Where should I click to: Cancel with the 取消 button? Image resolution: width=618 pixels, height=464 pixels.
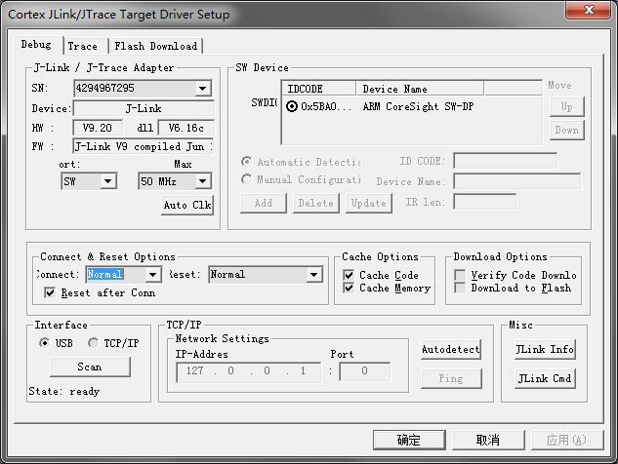(488, 440)
